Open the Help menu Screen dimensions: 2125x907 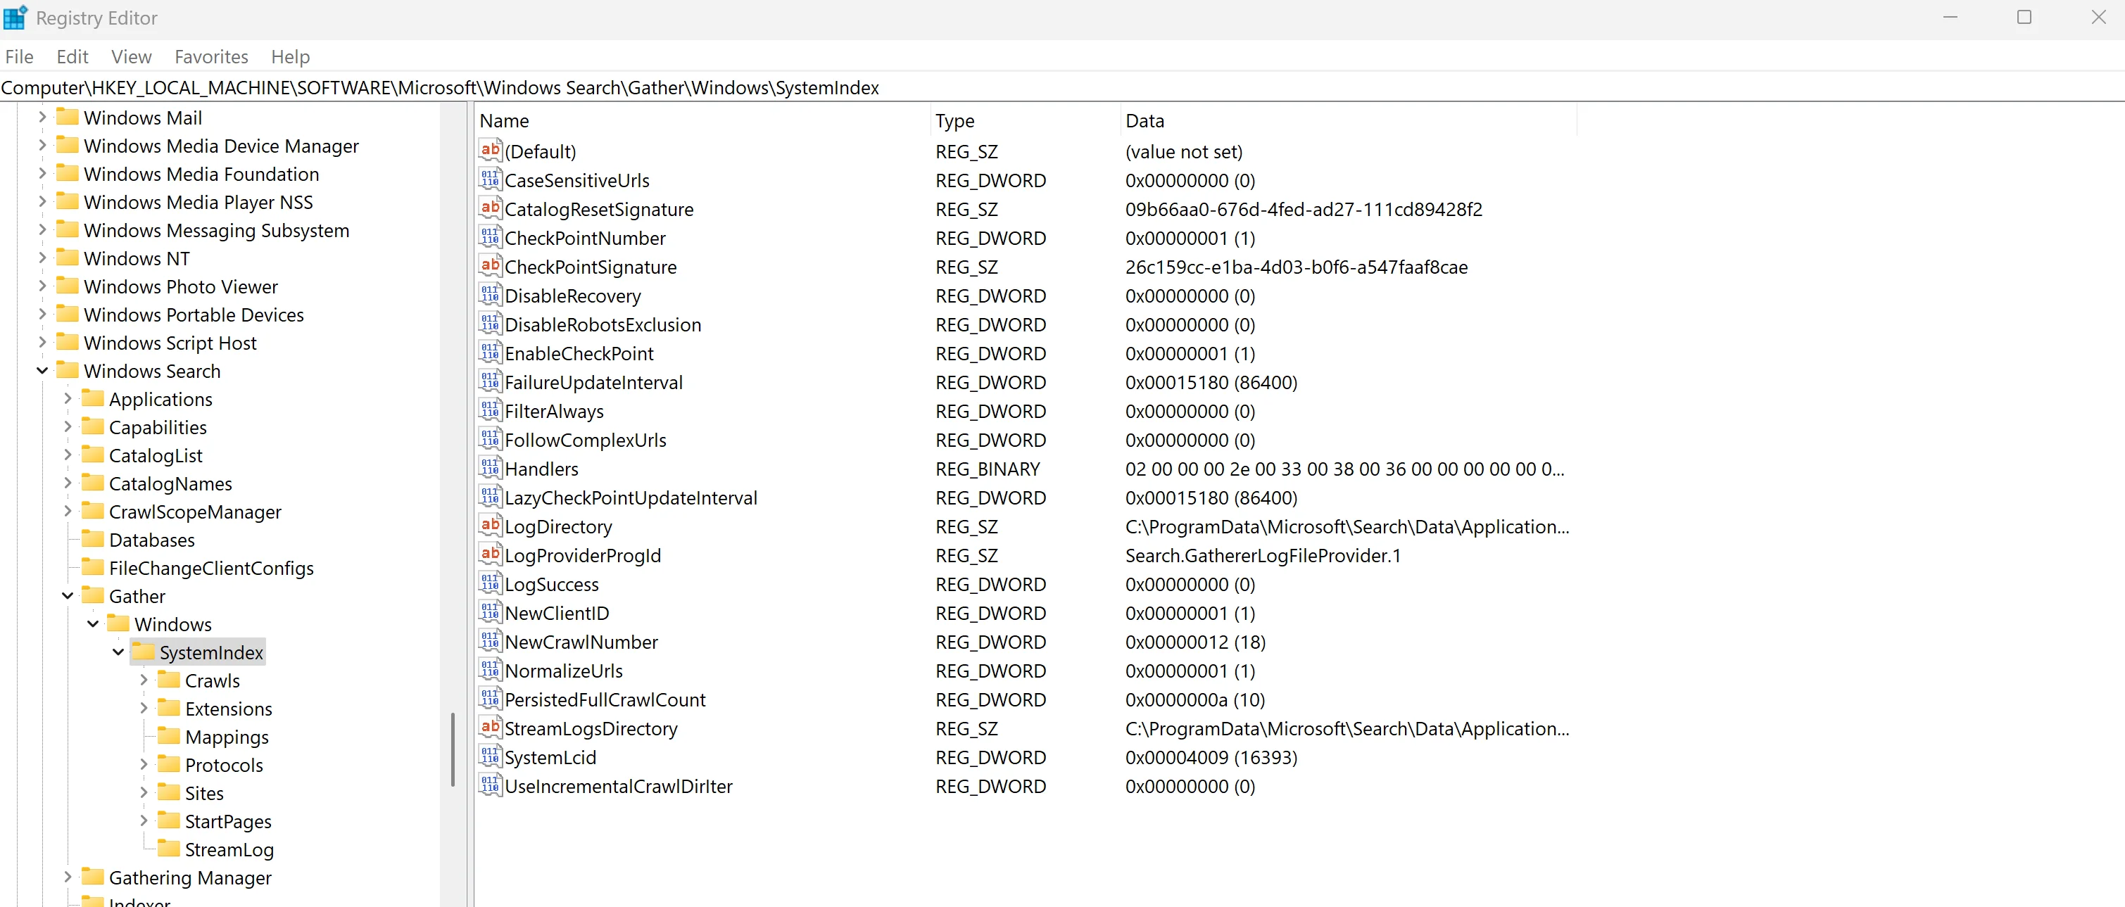coord(291,56)
